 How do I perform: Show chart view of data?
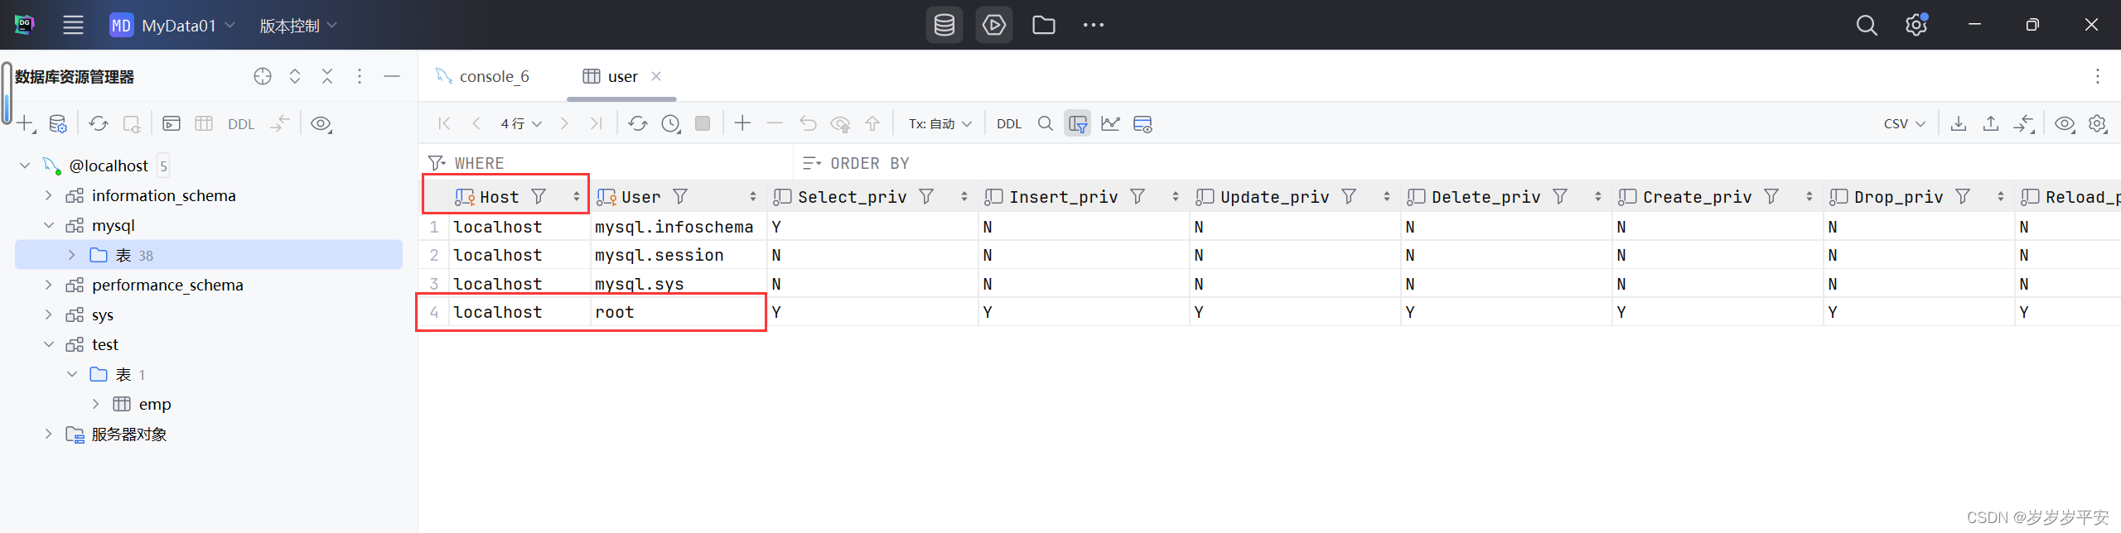[1110, 123]
